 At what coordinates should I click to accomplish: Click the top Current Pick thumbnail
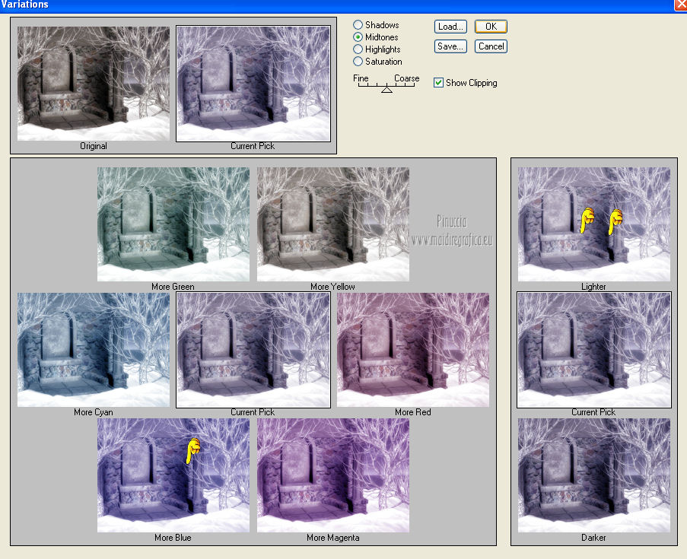pos(253,84)
